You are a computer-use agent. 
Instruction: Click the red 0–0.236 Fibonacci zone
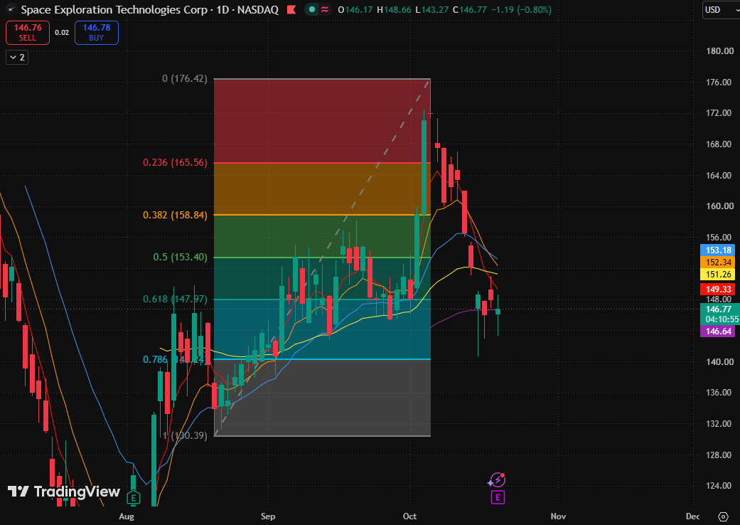tap(322, 121)
